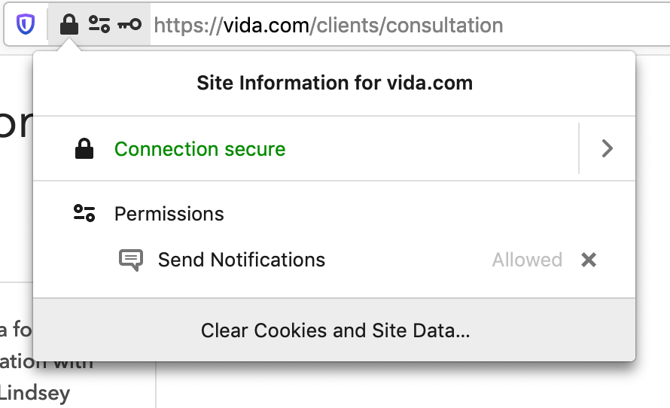The image size is (670, 408).
Task: Click the Permissions sliders icon inside the panel
Action: (x=84, y=213)
